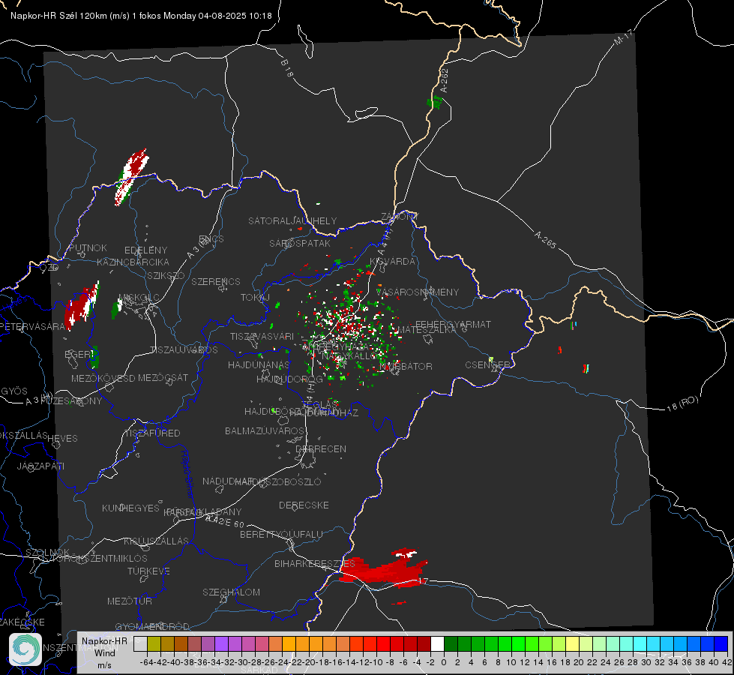Click the A-262 road label

445,80
